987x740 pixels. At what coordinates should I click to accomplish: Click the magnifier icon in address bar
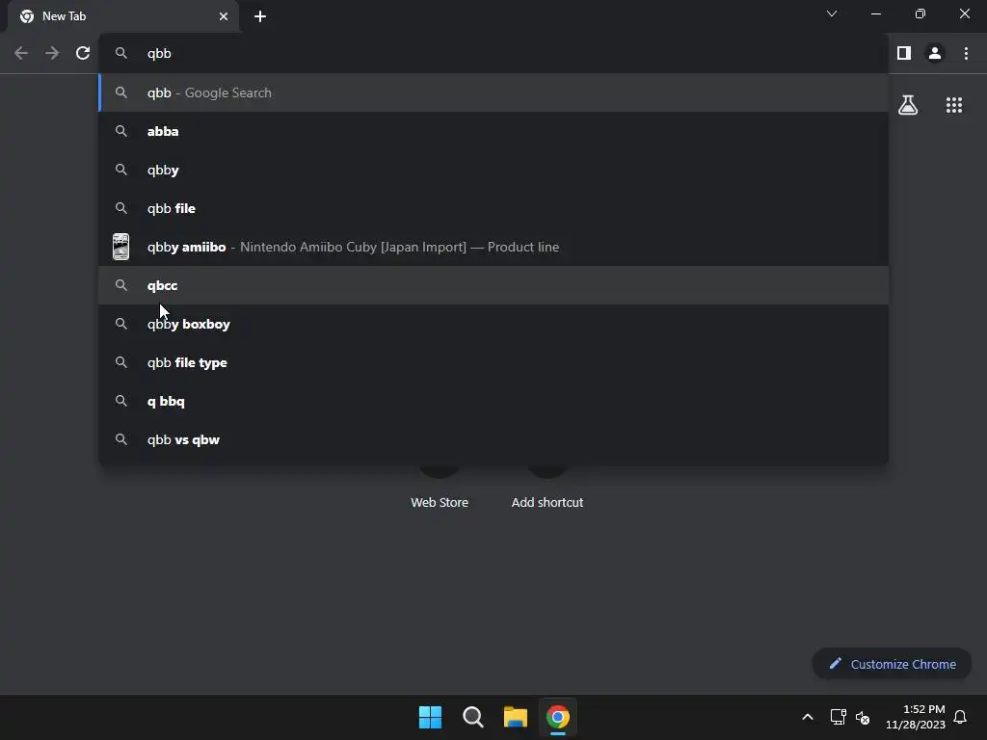point(120,54)
